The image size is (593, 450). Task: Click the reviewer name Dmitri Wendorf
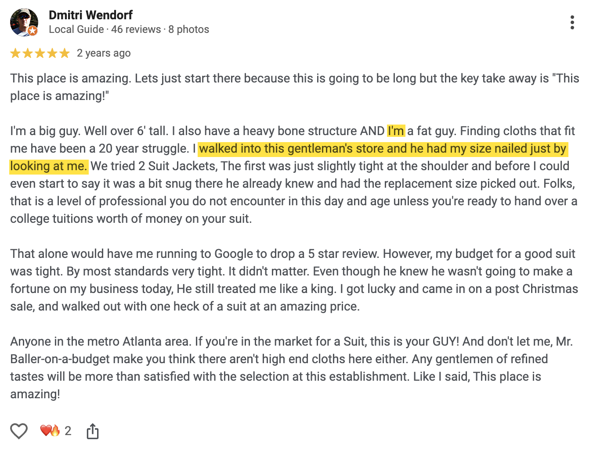[x=90, y=15]
